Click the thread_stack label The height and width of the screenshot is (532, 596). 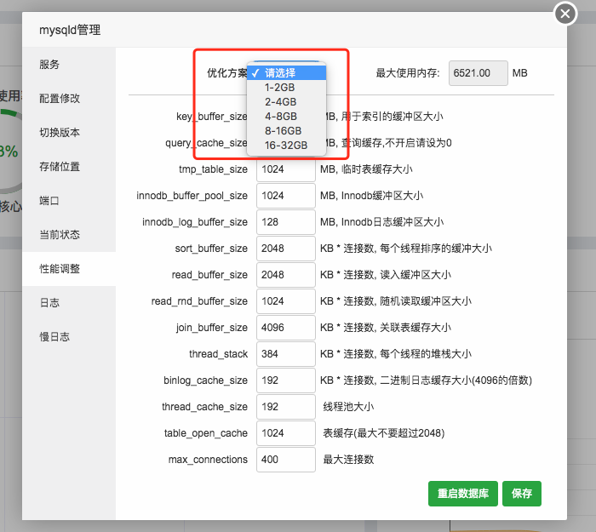click(219, 354)
